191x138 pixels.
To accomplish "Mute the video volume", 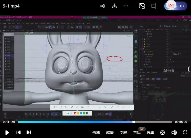I will tap(174, 133).
